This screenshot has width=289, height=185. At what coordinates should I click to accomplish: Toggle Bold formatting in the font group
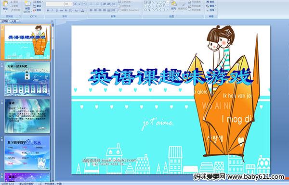[x=48, y=11]
